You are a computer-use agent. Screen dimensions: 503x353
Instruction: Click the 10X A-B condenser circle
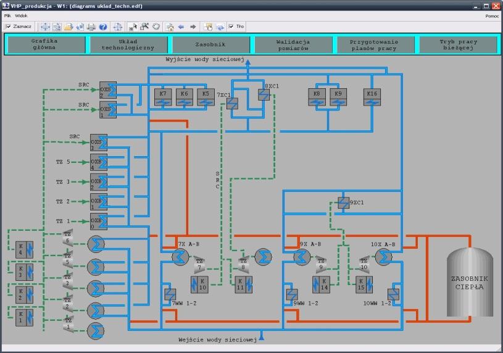point(384,257)
